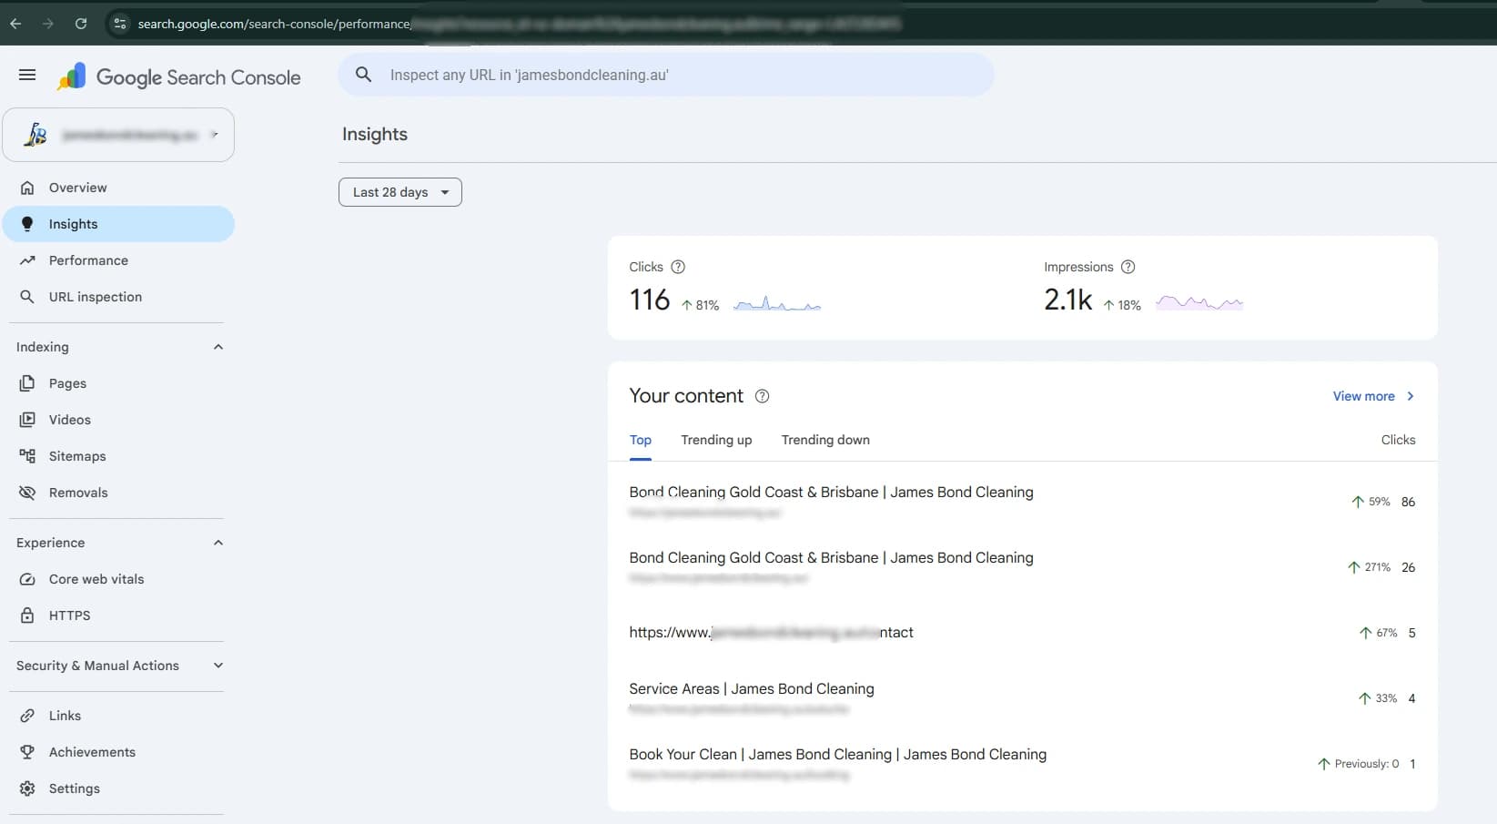
Task: View site information icon in address bar
Action: click(x=120, y=24)
